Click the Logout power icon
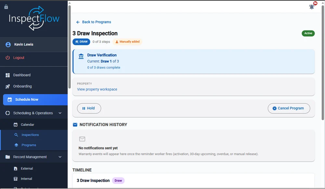The height and width of the screenshot is (189, 325). 8,57
